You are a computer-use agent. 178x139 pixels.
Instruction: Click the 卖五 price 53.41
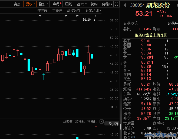[x=146, y=41]
